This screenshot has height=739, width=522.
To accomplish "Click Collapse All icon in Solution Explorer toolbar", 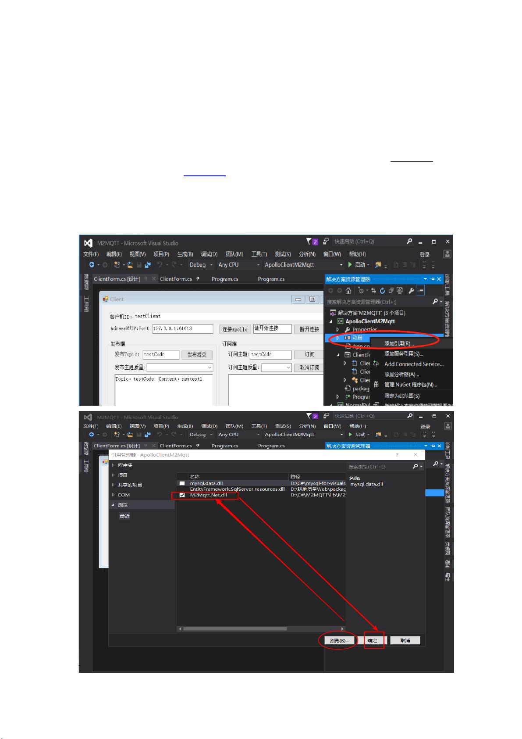I will coord(391,290).
